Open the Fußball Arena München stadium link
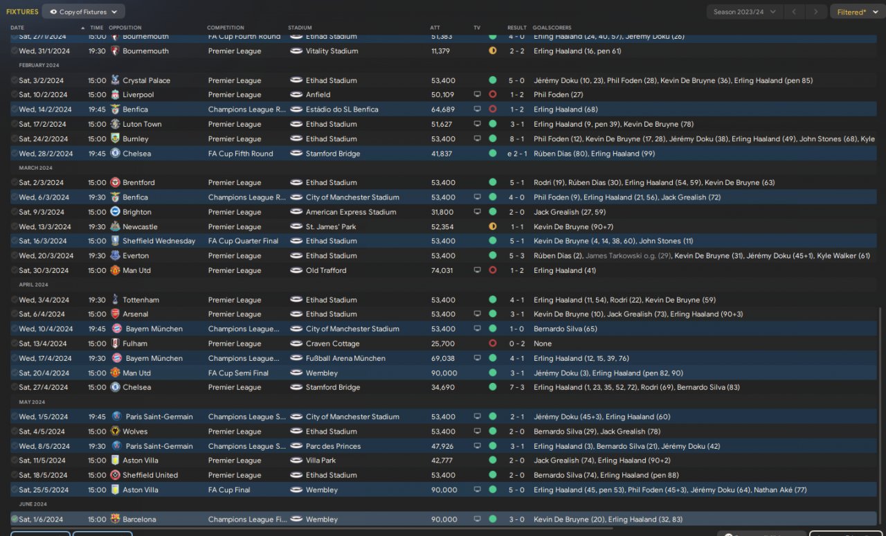 [345, 358]
